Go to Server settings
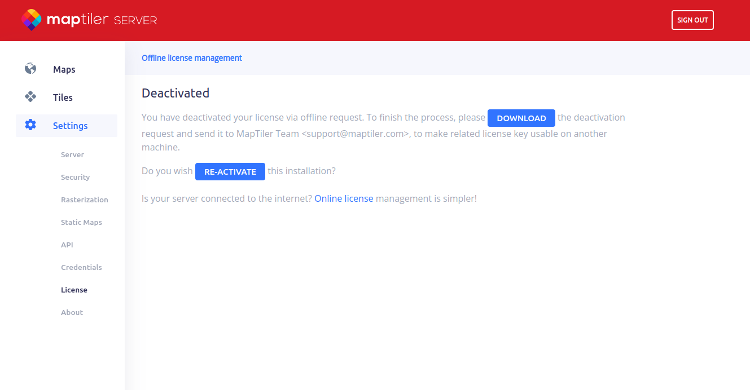 click(x=72, y=154)
